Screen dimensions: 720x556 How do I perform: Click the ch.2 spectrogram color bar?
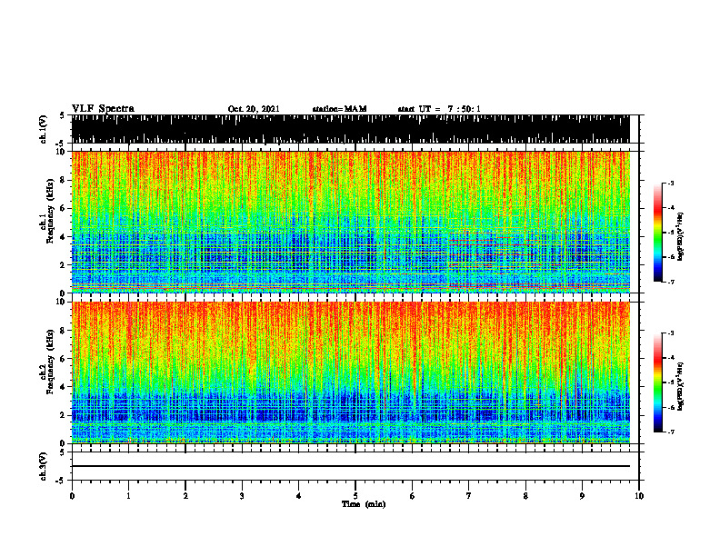click(657, 382)
